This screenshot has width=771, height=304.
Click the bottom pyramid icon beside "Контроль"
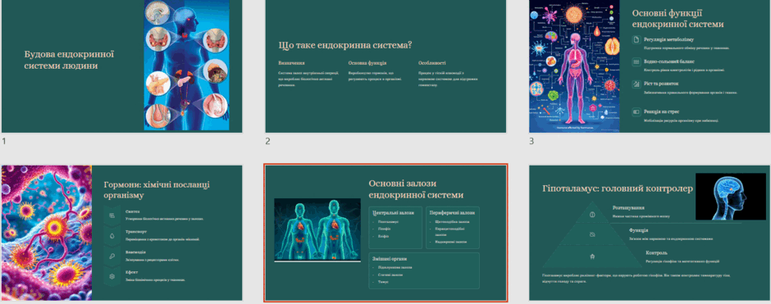click(x=592, y=256)
